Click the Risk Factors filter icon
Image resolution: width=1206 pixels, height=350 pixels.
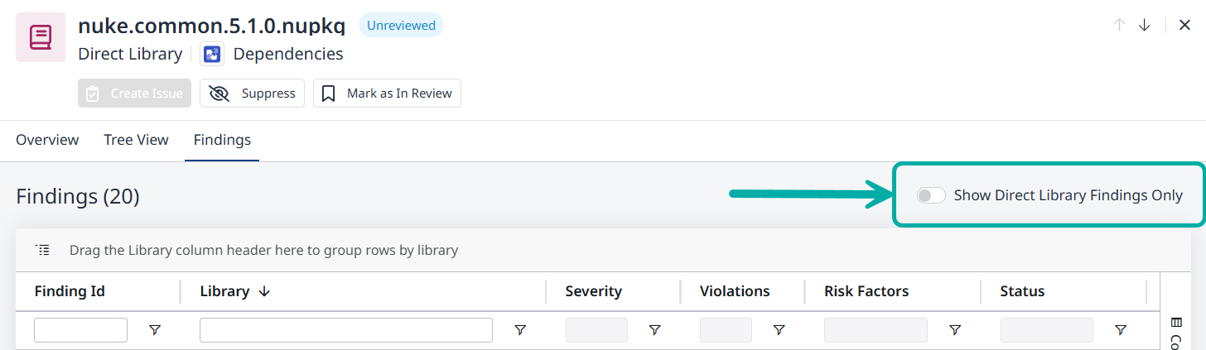(955, 330)
